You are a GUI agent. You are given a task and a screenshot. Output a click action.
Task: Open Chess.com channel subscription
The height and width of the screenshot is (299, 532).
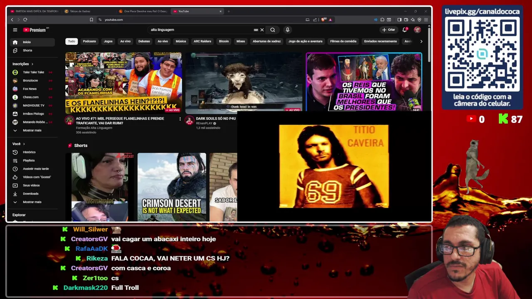32,97
